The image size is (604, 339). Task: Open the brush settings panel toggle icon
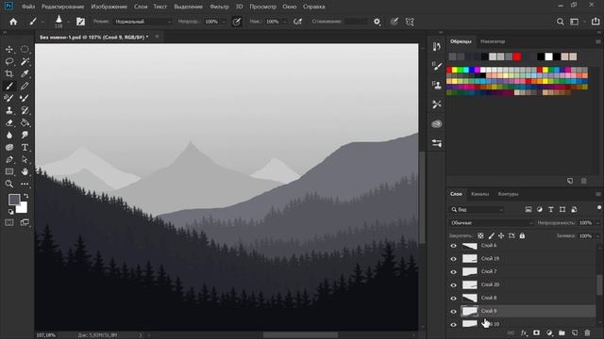click(80, 22)
